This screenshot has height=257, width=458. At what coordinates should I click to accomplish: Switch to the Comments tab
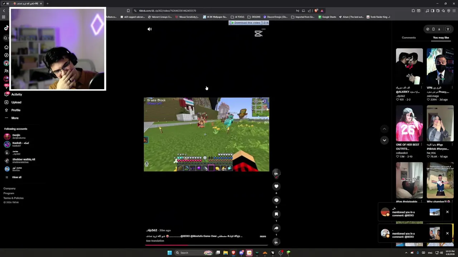(409, 37)
